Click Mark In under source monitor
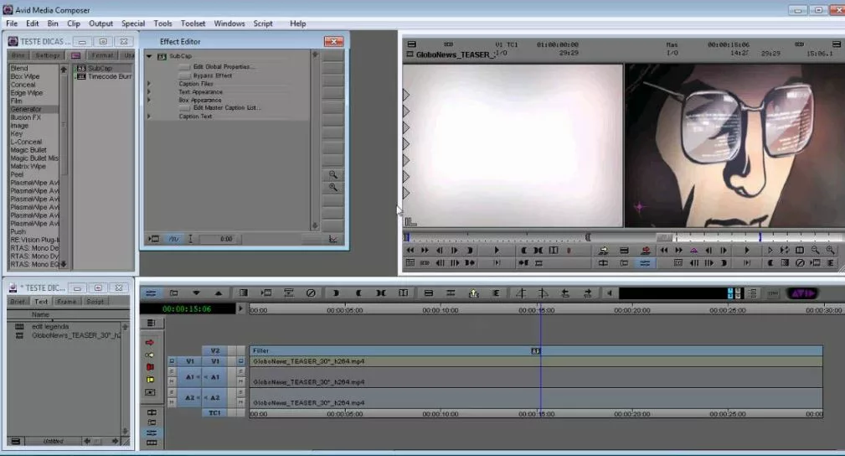The image size is (845, 456). [x=470, y=251]
